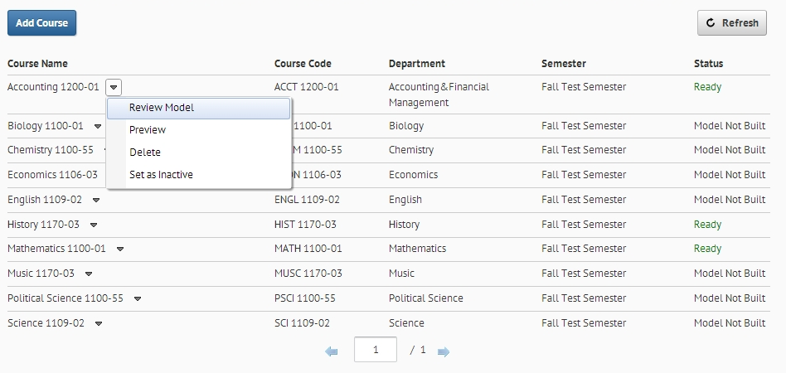Click the page number input field
Viewport: 786px width, 373px height.
click(x=375, y=350)
